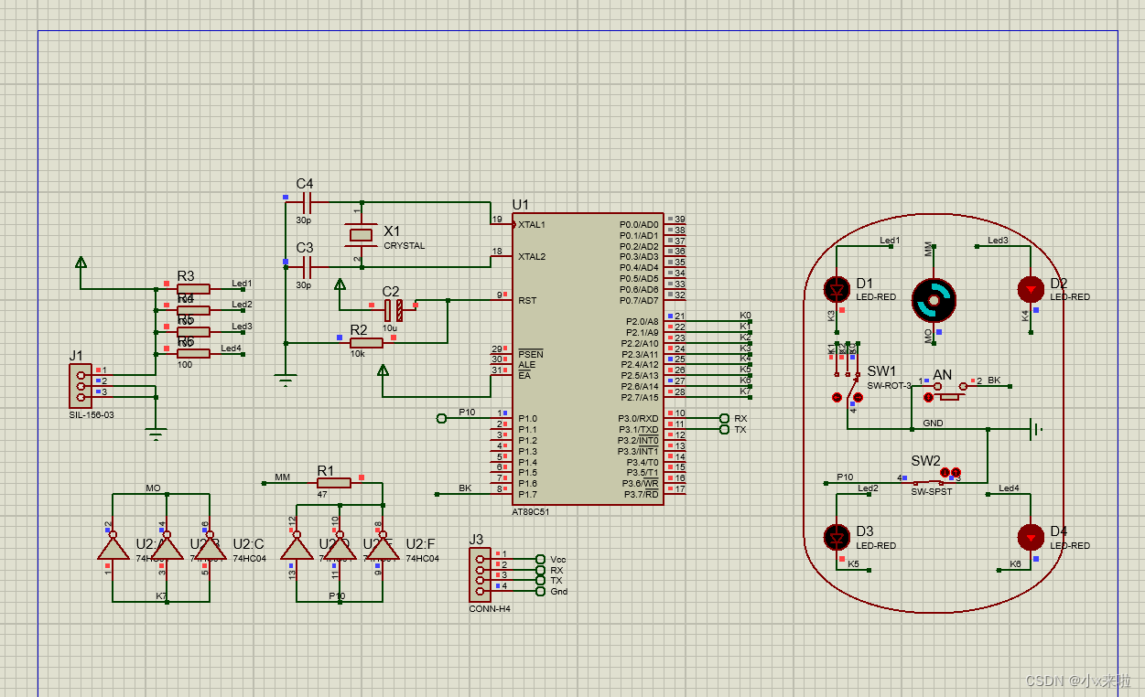
Task: Select the AT89C51 chip body U1
Action: tap(588, 359)
